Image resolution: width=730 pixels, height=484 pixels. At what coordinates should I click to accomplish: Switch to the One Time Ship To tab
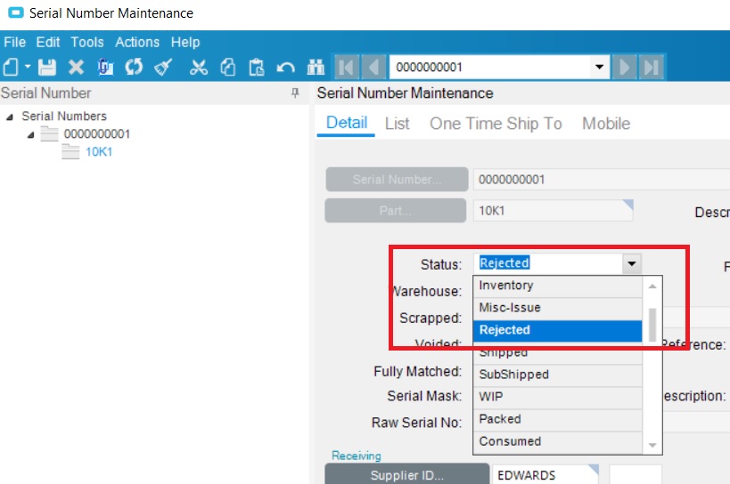click(496, 124)
